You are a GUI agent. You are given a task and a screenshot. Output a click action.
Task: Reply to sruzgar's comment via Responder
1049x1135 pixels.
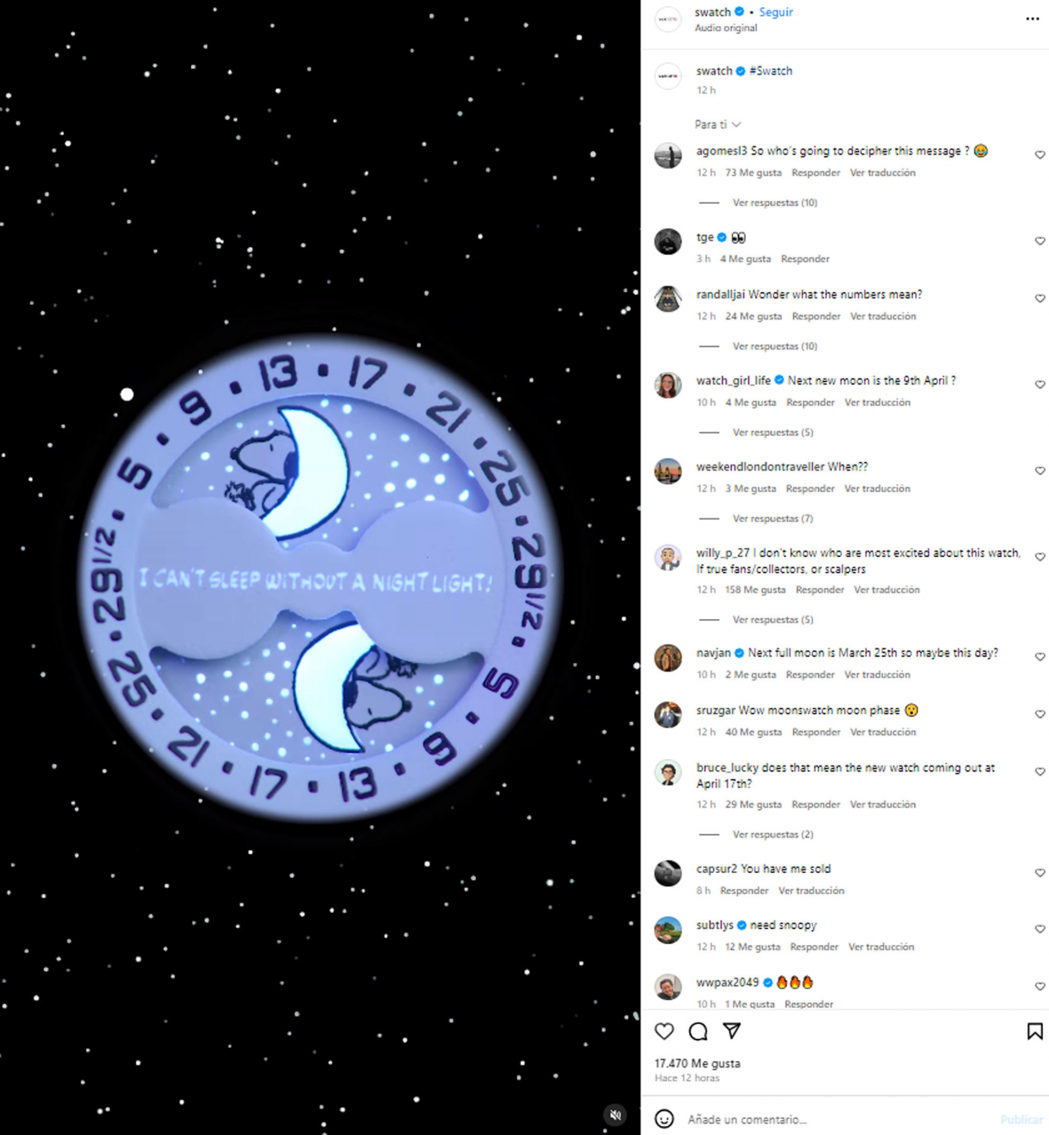pos(816,732)
